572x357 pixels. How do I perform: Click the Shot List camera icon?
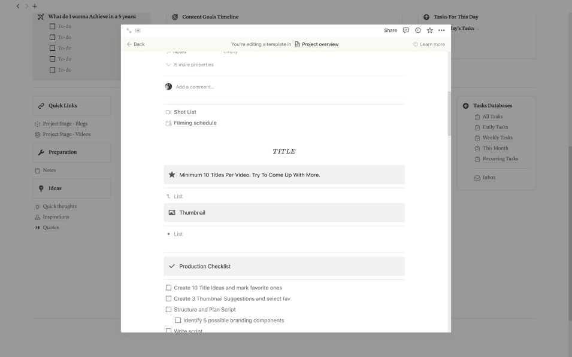click(168, 112)
